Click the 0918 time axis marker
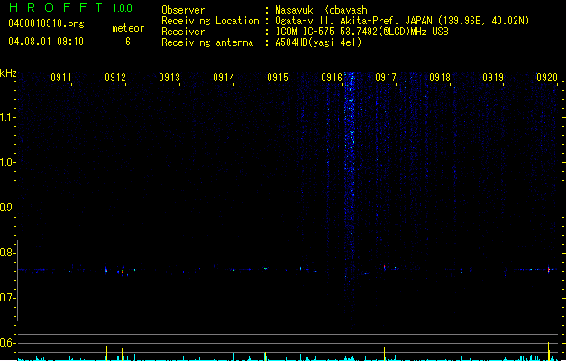 440,77
